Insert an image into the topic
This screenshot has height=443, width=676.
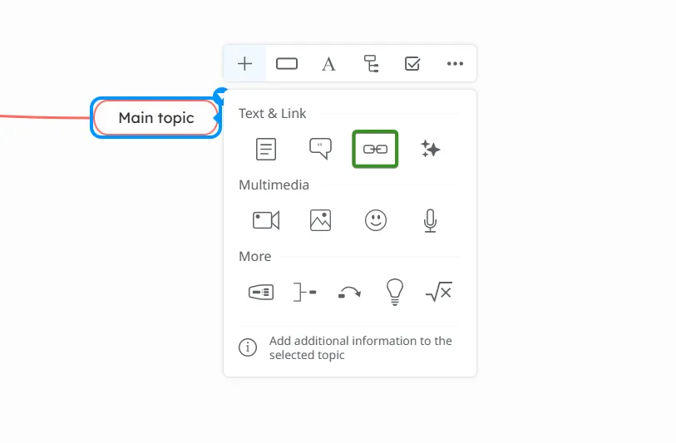coord(320,220)
